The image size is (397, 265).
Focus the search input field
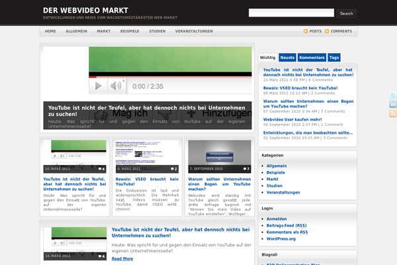tap(291, 13)
